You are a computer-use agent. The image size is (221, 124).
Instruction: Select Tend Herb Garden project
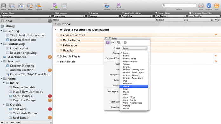click(26, 113)
